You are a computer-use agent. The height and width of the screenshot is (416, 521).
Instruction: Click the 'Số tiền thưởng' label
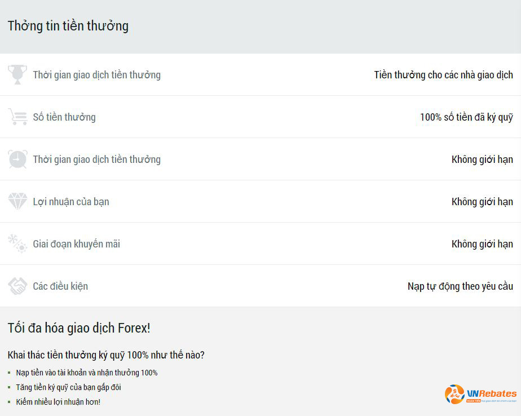64,117
